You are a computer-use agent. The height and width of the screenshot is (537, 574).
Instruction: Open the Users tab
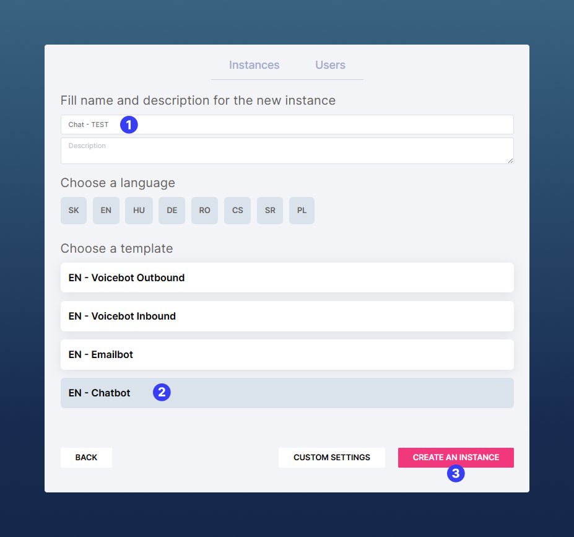pyautogui.click(x=330, y=65)
